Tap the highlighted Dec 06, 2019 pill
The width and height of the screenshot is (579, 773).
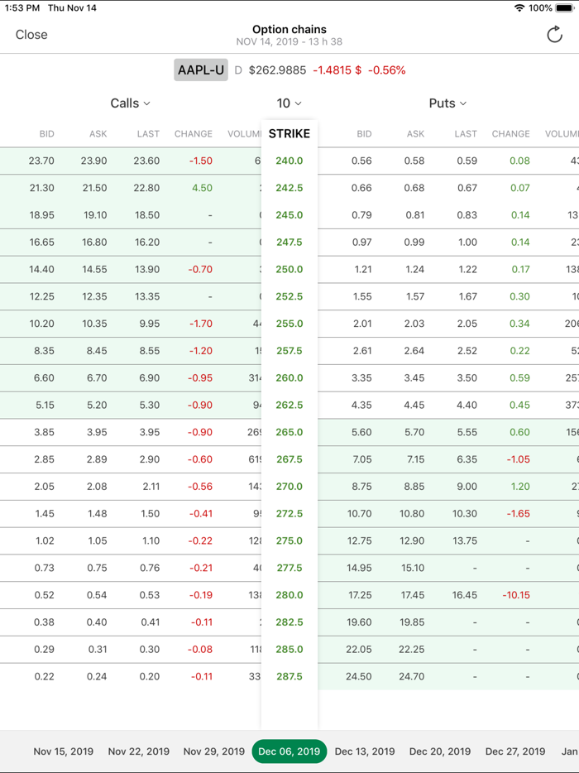(289, 751)
